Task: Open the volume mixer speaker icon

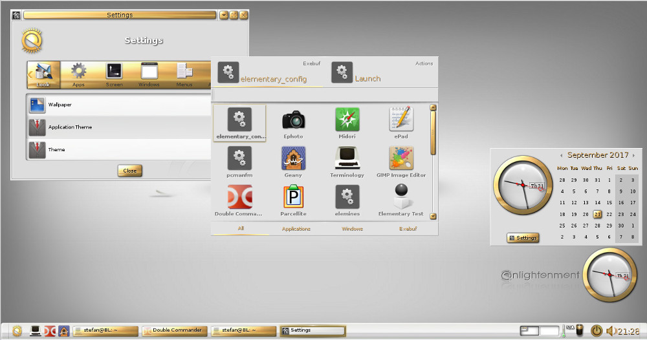Action: [611, 331]
